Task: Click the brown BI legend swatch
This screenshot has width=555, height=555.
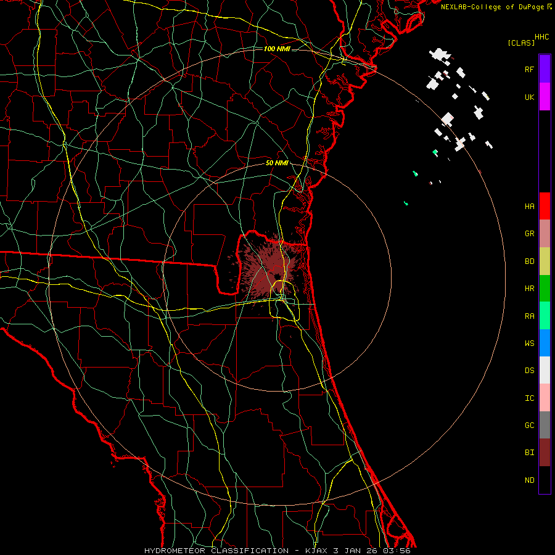Action: coord(545,453)
